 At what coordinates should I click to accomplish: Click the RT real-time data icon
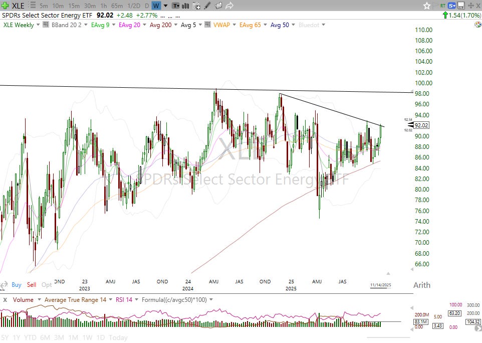442,6
